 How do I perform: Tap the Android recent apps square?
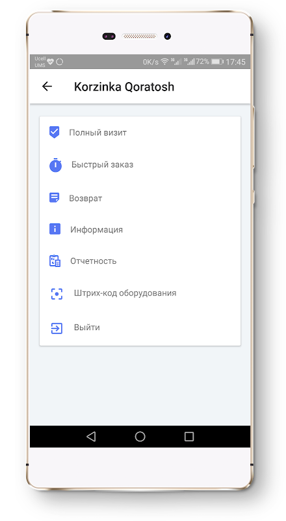188,436
